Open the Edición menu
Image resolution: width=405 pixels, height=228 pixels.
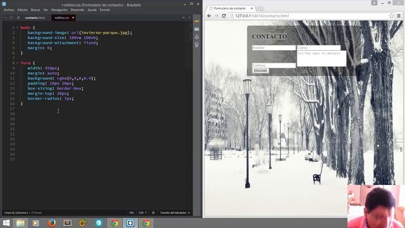click(23, 10)
